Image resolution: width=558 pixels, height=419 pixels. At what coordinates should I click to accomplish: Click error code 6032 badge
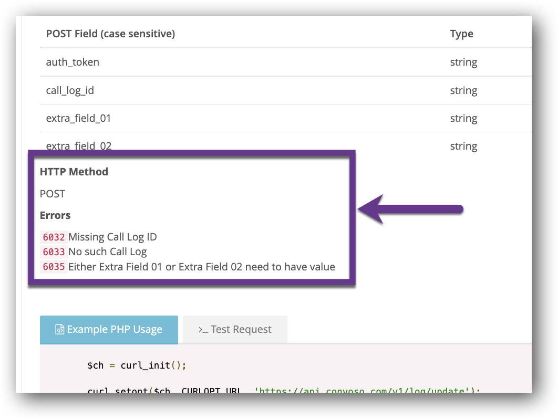[54, 237]
